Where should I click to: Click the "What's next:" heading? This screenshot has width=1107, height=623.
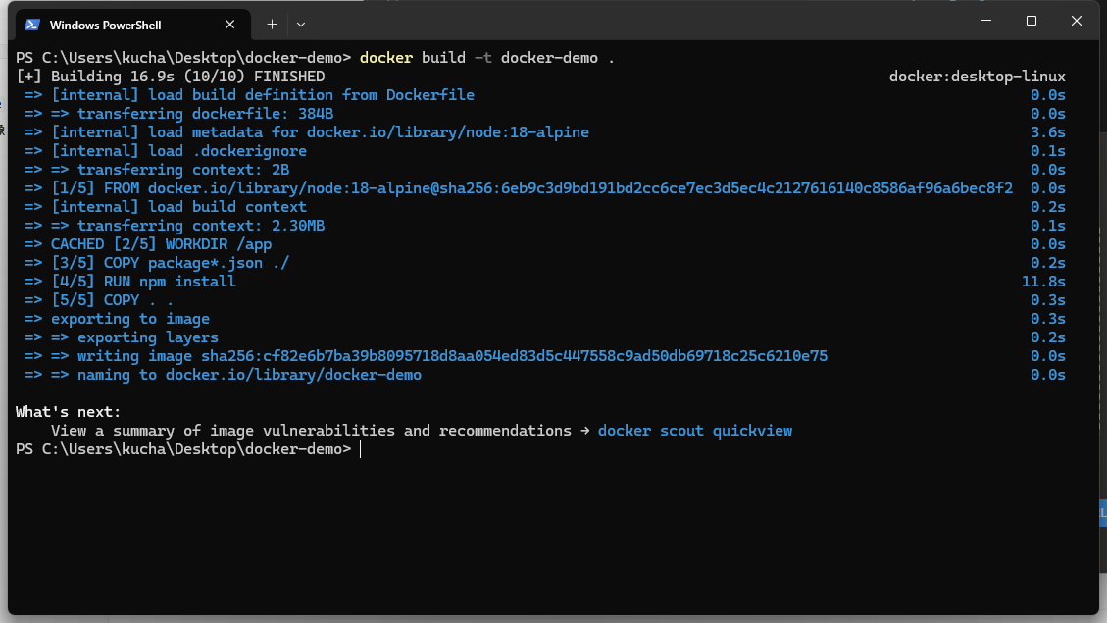(x=69, y=412)
